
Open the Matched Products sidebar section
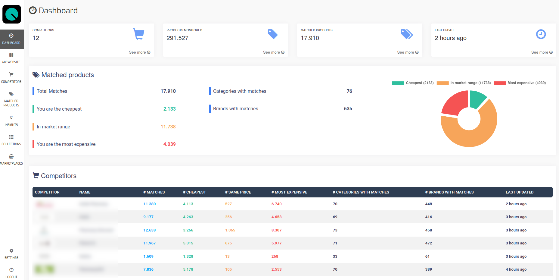(11, 99)
